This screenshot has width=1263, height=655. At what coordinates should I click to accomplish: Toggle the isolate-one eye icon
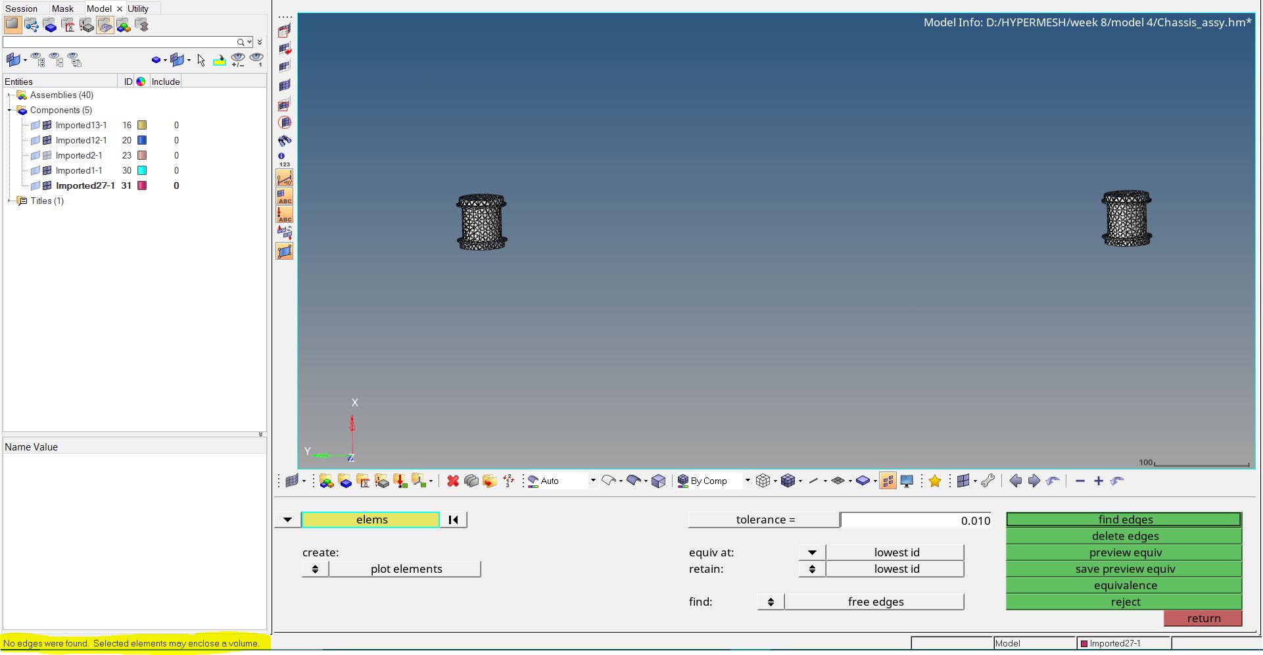[256, 59]
